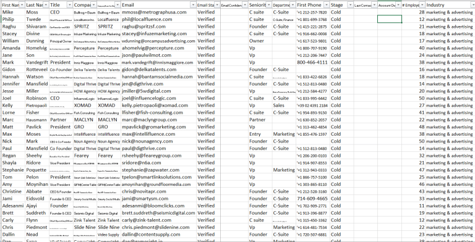The image size is (475, 242).
Task: Select cell jen@digthrive.com
Action: (x=159, y=84)
